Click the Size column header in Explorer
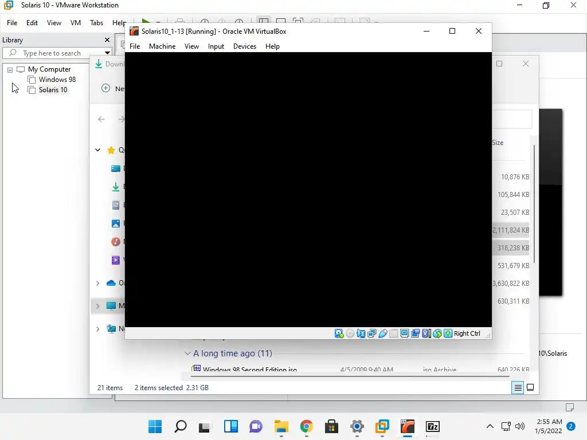Image resolution: width=587 pixels, height=440 pixels. point(498,143)
